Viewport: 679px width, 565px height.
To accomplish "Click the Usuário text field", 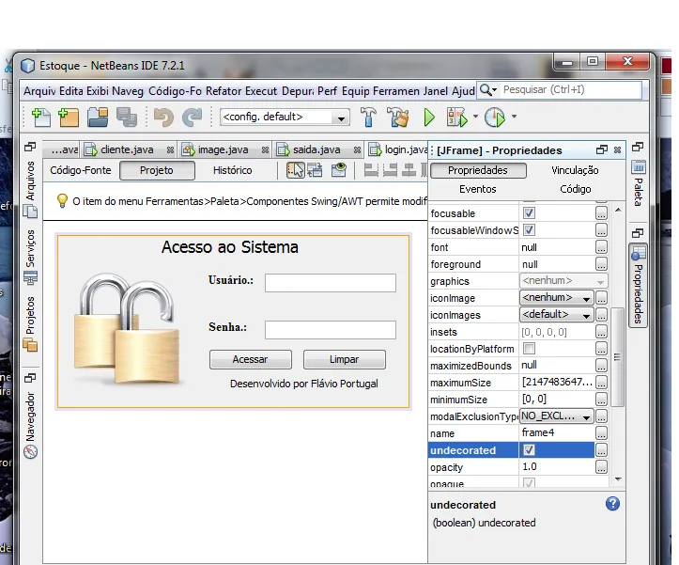I will click(331, 283).
